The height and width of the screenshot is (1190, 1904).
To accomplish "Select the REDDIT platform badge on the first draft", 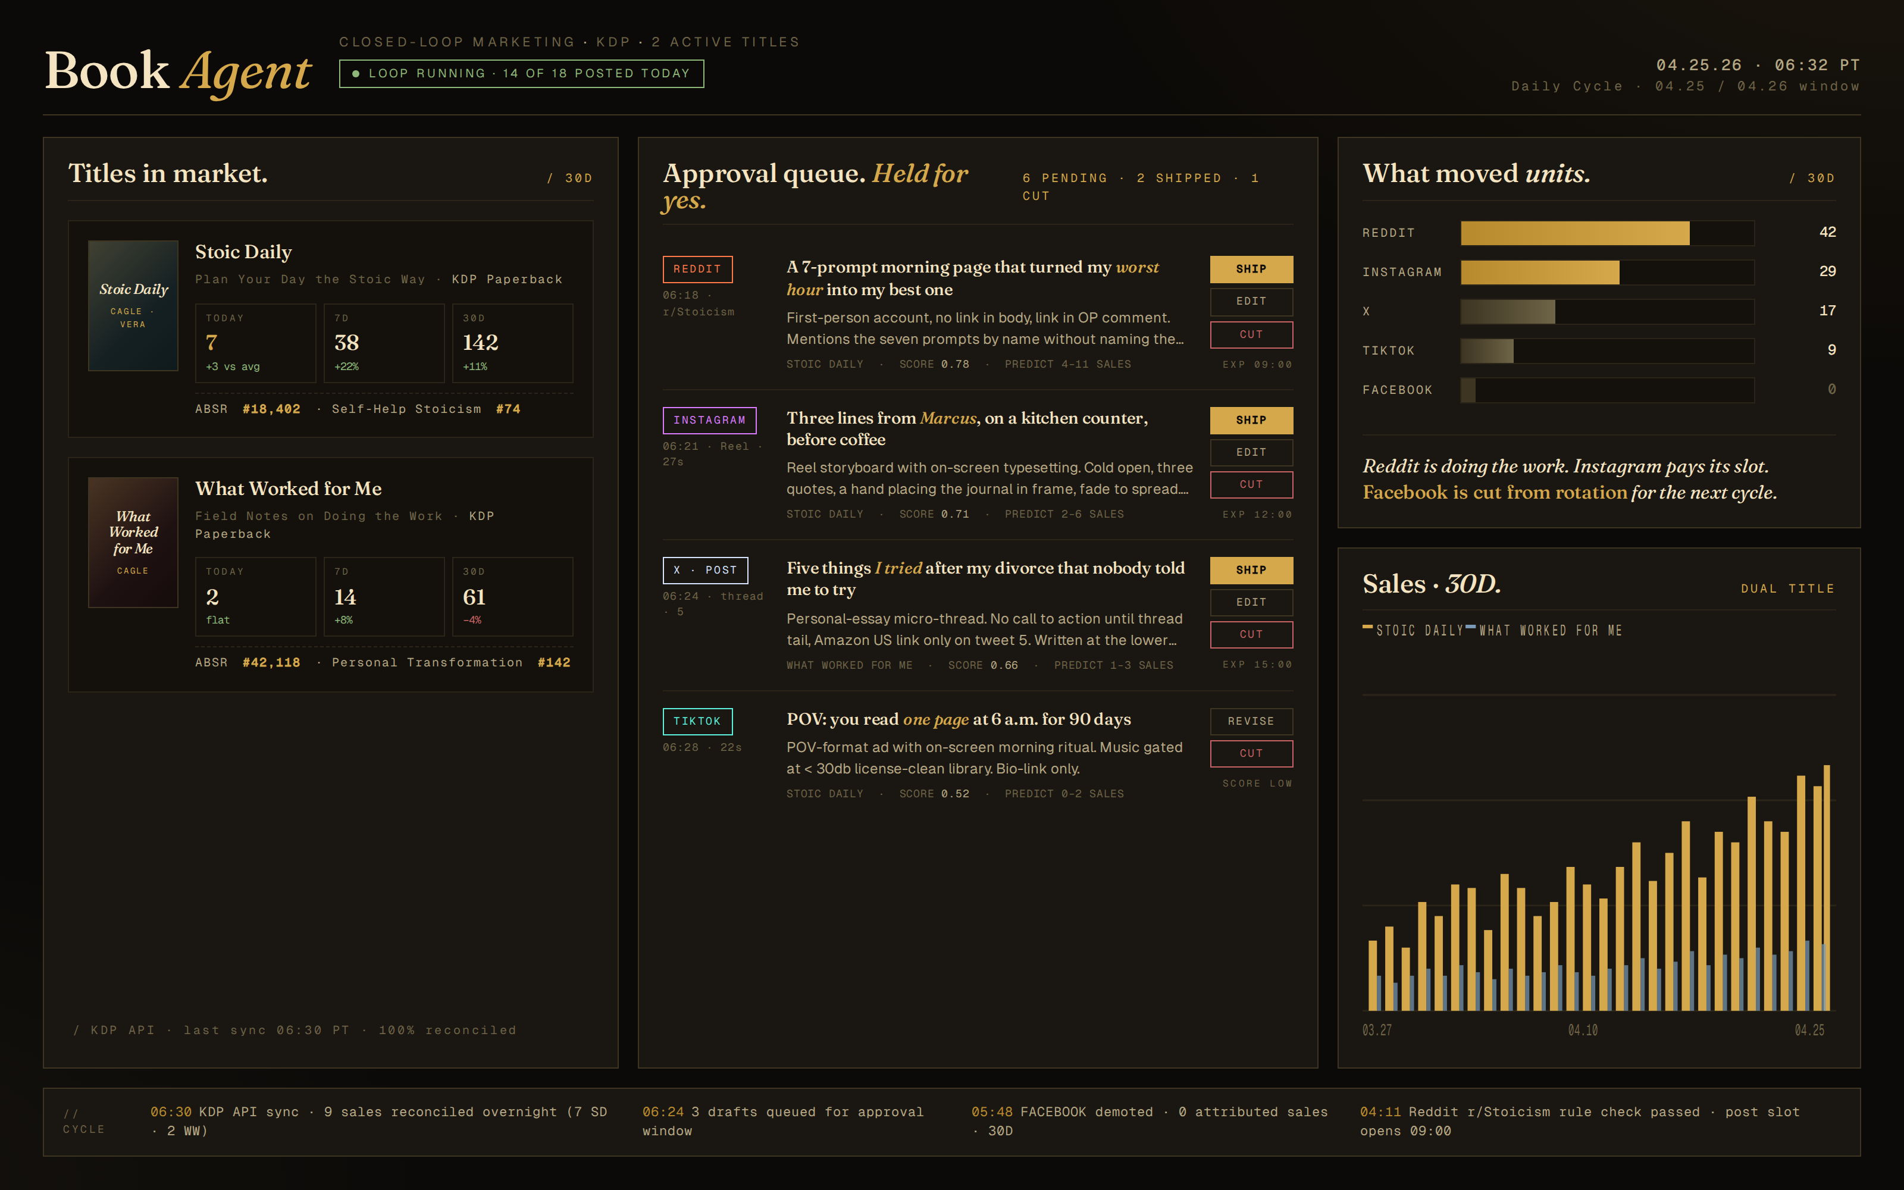I will [697, 269].
